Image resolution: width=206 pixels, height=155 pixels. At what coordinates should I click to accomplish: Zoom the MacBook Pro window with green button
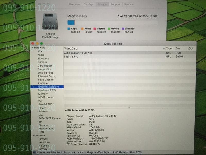[42, 43]
